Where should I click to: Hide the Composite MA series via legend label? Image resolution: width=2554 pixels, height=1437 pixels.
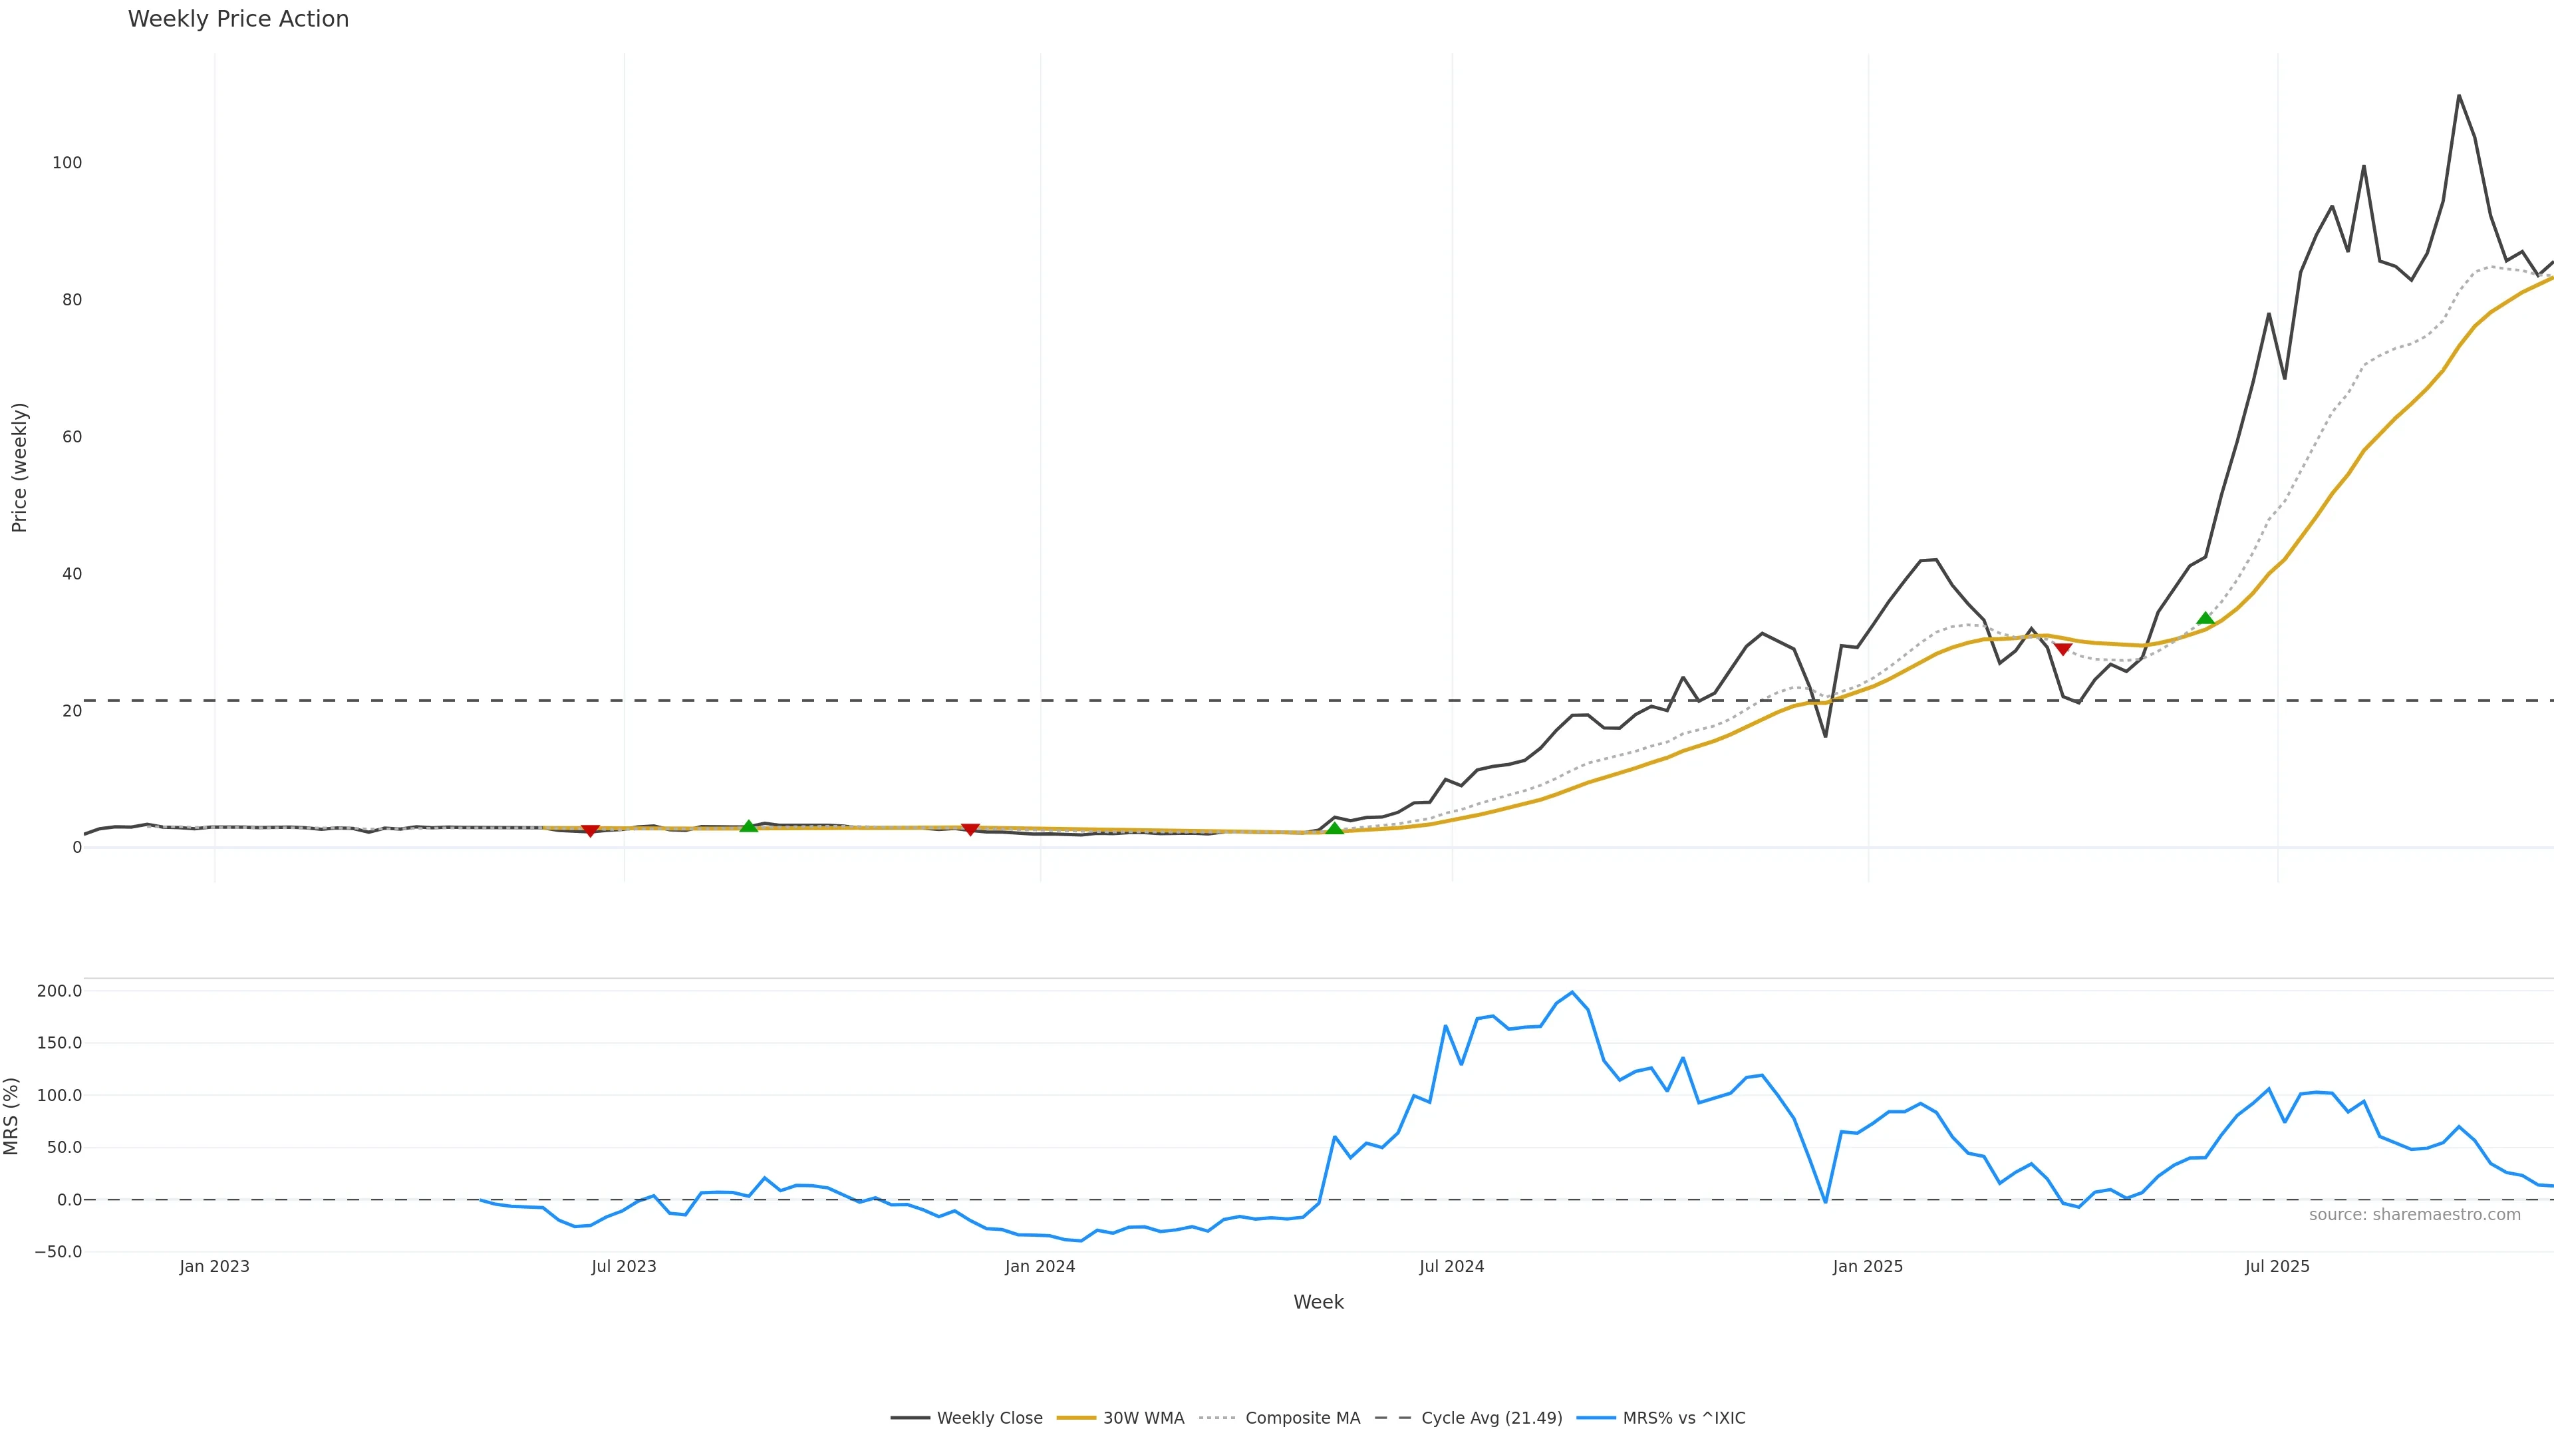pos(1302,1418)
